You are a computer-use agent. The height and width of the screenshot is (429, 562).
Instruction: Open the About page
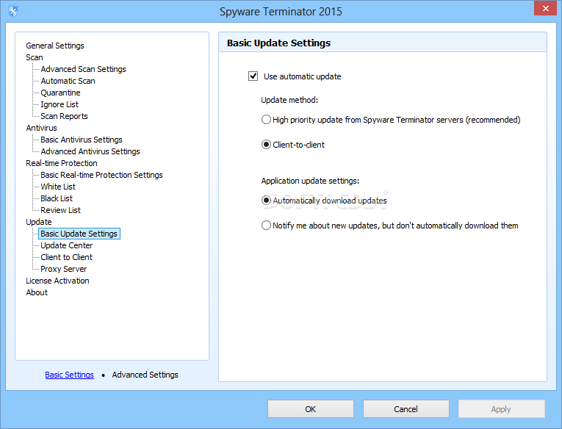tap(37, 292)
